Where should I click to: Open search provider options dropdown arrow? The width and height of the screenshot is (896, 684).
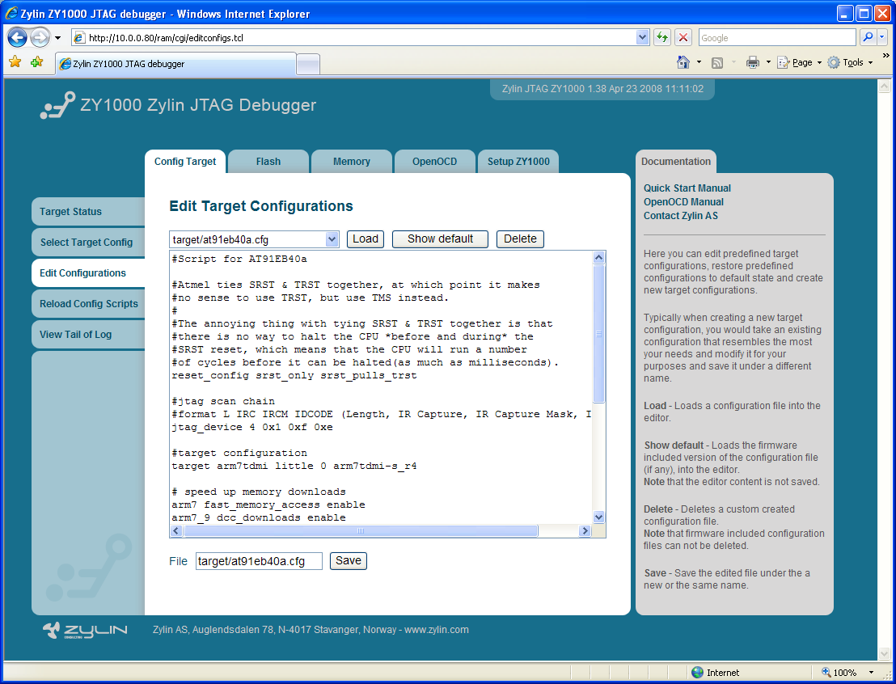tap(881, 37)
